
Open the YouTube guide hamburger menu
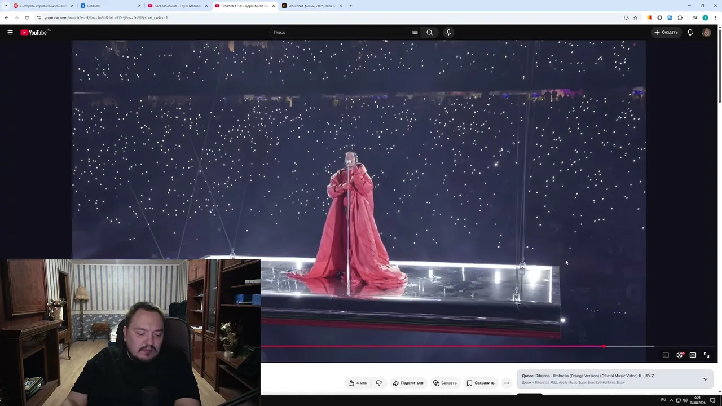(x=10, y=33)
